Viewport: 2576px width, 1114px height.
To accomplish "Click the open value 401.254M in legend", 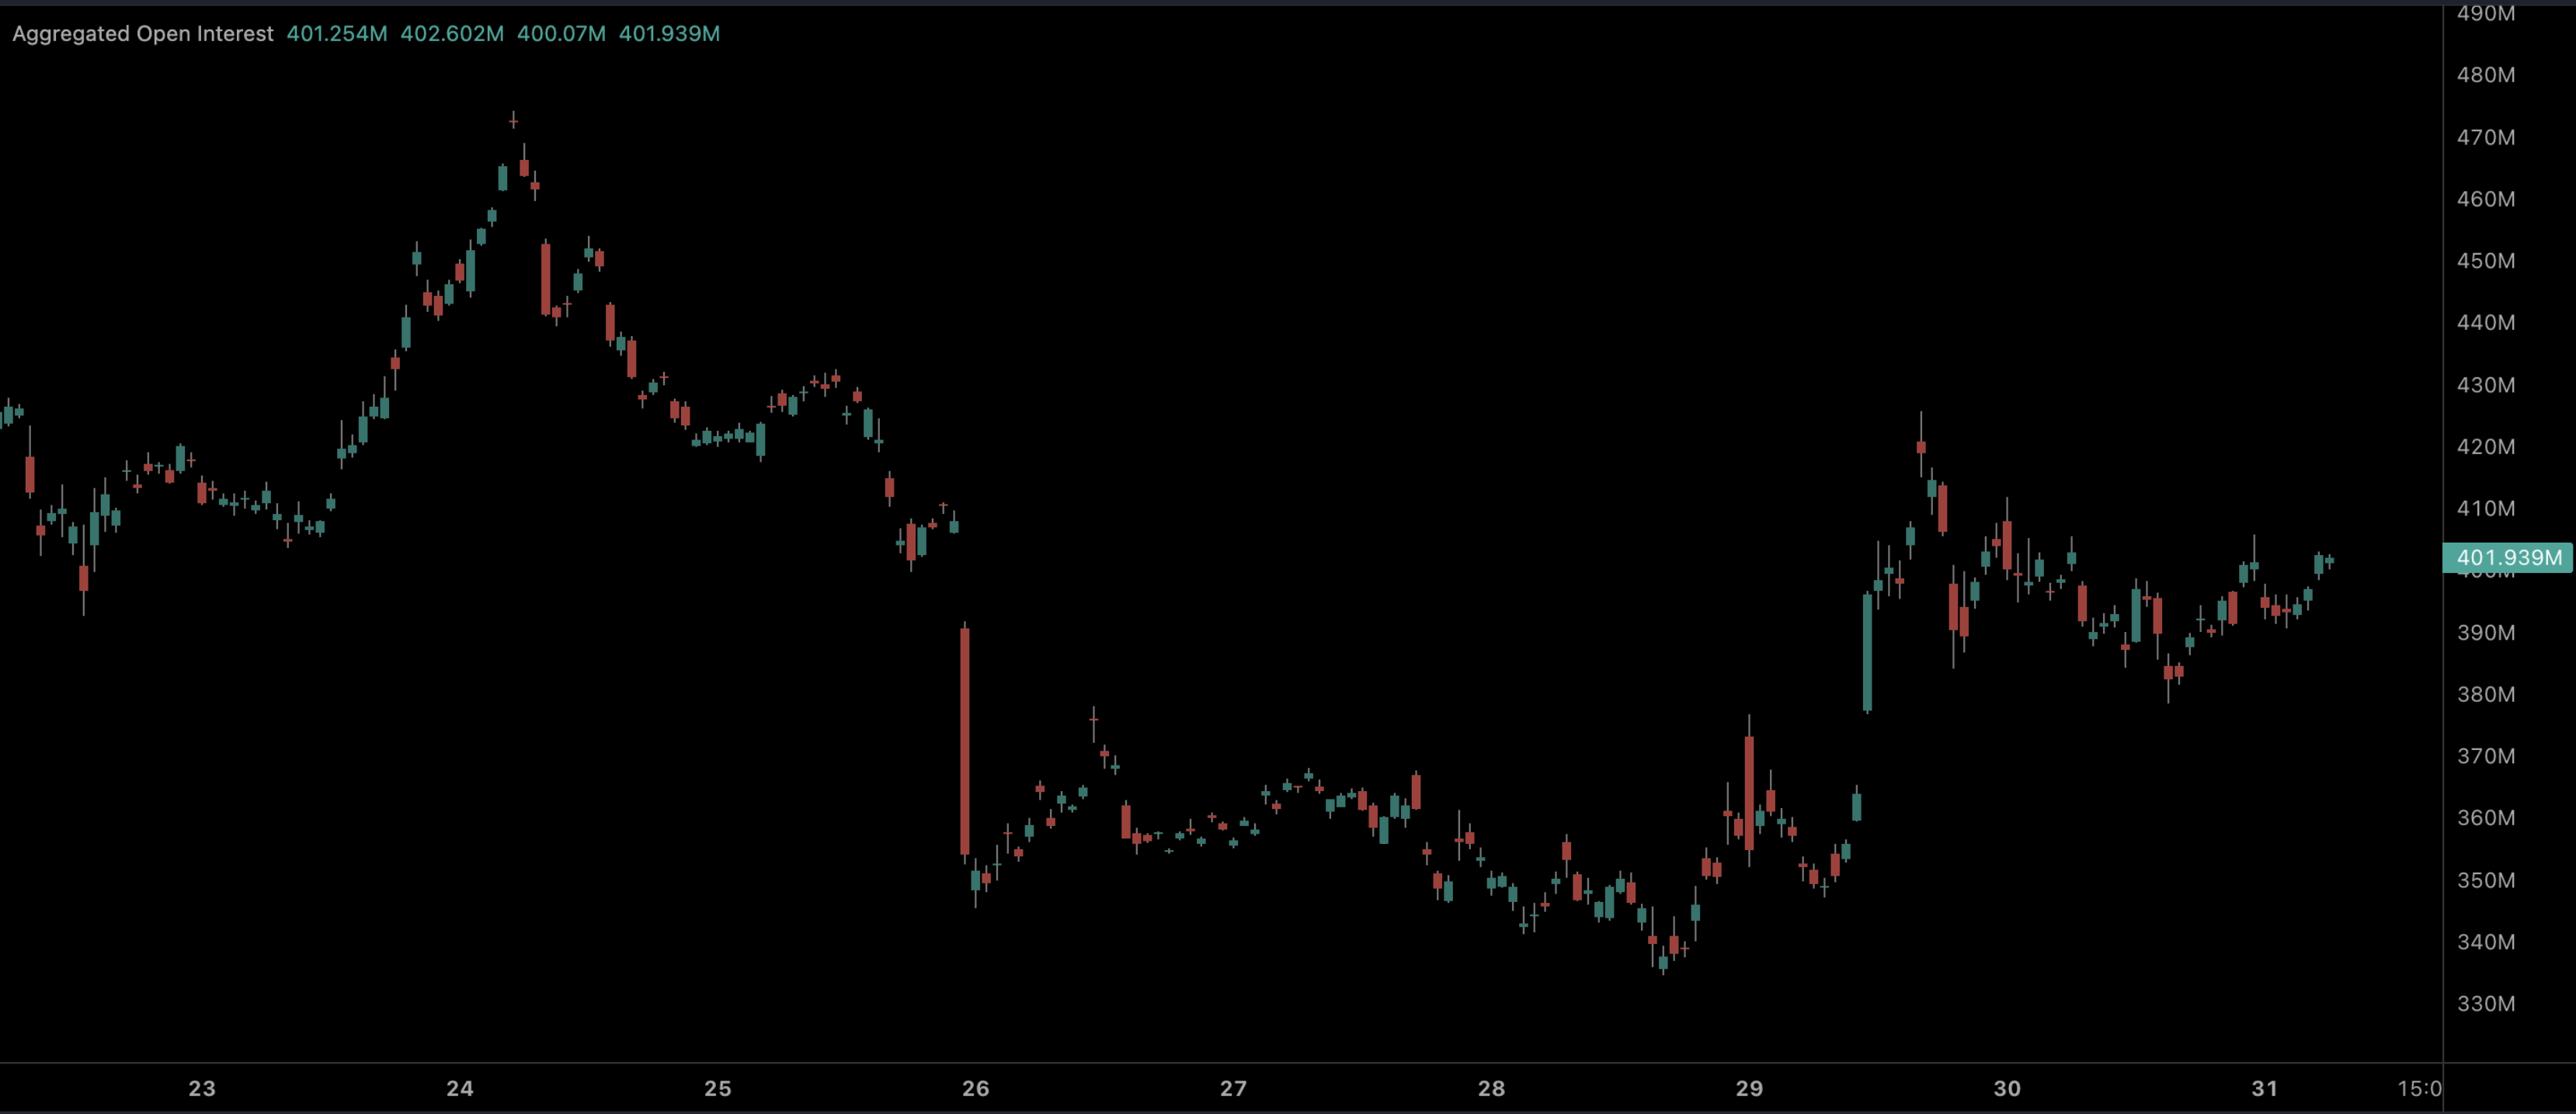I will tap(336, 34).
